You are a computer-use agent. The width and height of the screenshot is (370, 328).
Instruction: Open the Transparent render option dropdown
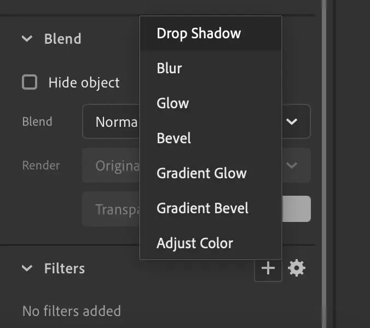tap(111, 209)
